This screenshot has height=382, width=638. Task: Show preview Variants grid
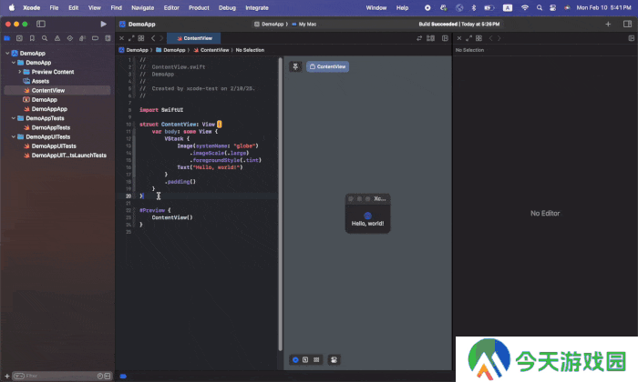pyautogui.click(x=316, y=359)
